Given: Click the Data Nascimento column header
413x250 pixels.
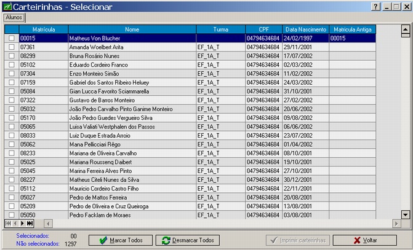Looking at the screenshot, I should tap(305, 29).
